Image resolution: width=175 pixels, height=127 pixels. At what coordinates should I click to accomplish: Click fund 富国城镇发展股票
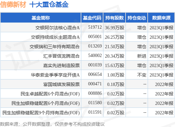(x=61, y=84)
